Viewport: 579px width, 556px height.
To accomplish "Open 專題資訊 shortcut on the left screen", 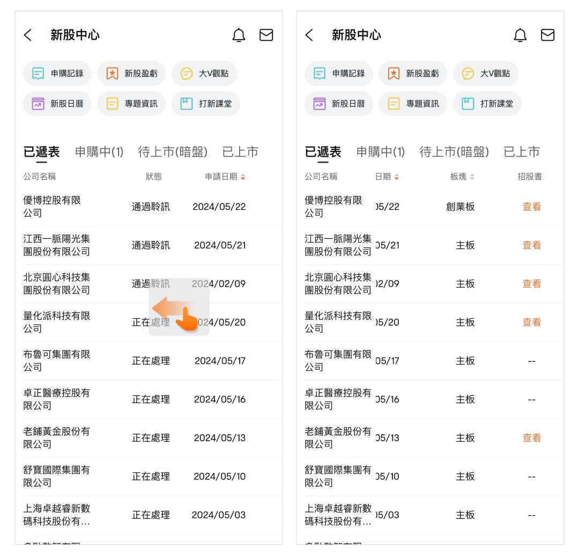I will 131,104.
